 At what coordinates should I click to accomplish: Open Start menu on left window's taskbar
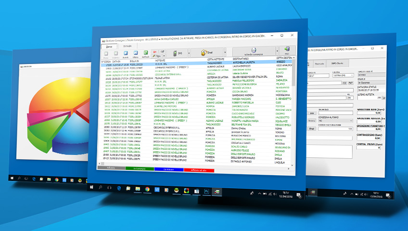(x=12, y=178)
